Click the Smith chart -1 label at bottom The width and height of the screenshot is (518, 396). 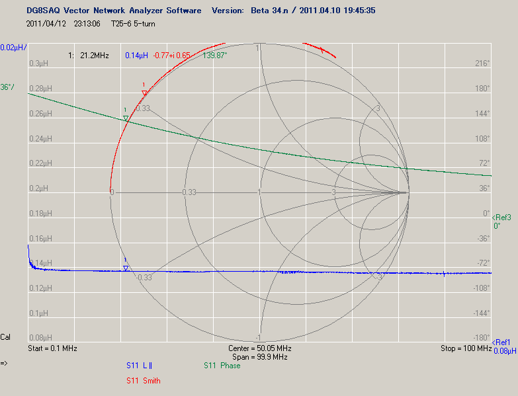[x=259, y=337]
